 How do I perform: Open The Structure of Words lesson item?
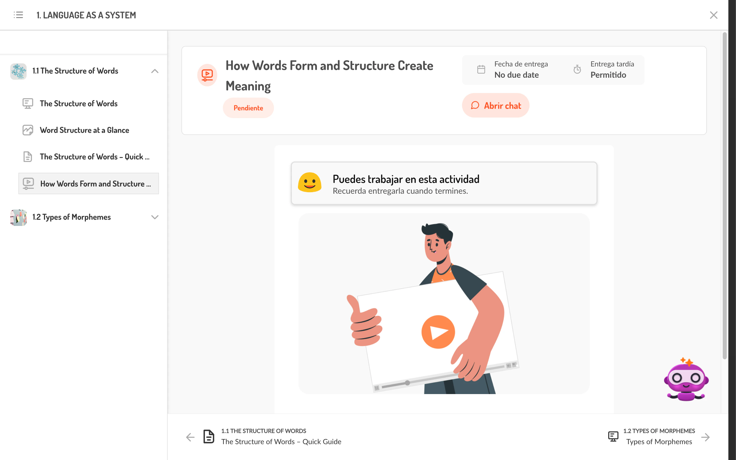click(78, 103)
